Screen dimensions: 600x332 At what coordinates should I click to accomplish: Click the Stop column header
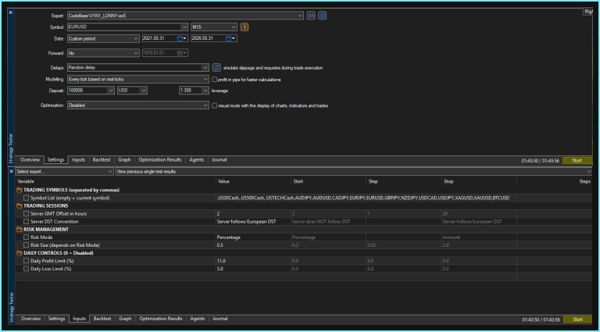point(479,181)
